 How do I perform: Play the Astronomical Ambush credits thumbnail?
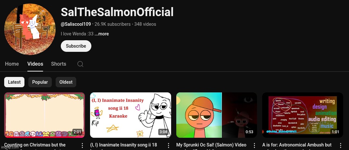tap(303, 115)
